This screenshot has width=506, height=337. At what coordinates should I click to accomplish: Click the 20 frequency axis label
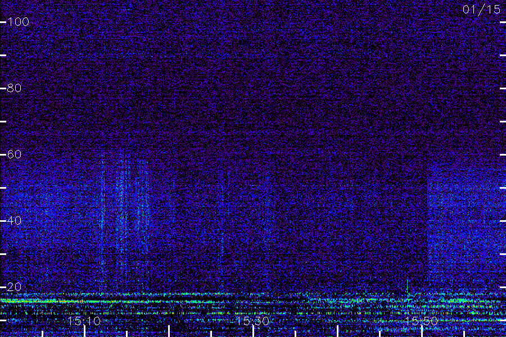14,286
